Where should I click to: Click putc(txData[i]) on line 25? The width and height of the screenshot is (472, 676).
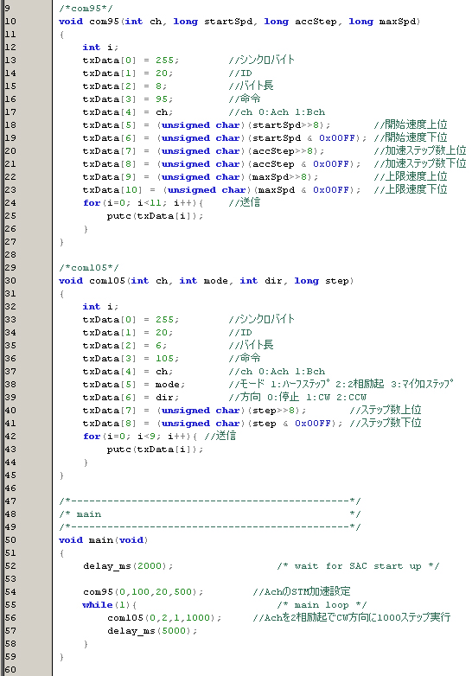[155, 215]
